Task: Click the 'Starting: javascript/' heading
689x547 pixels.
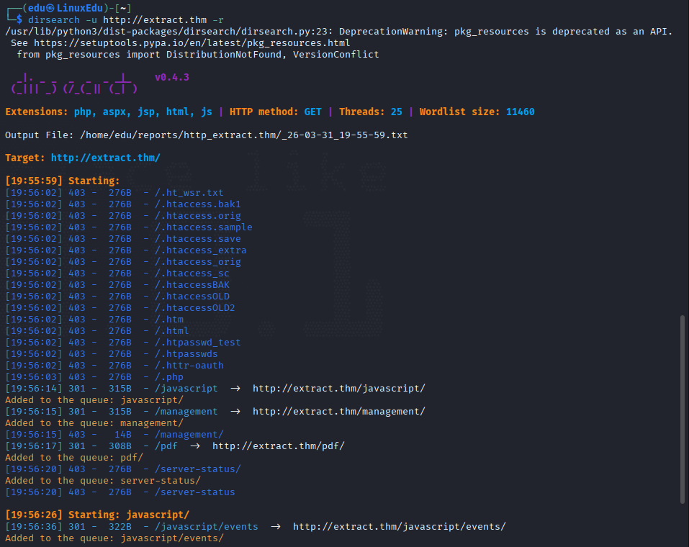Action: (x=129, y=515)
